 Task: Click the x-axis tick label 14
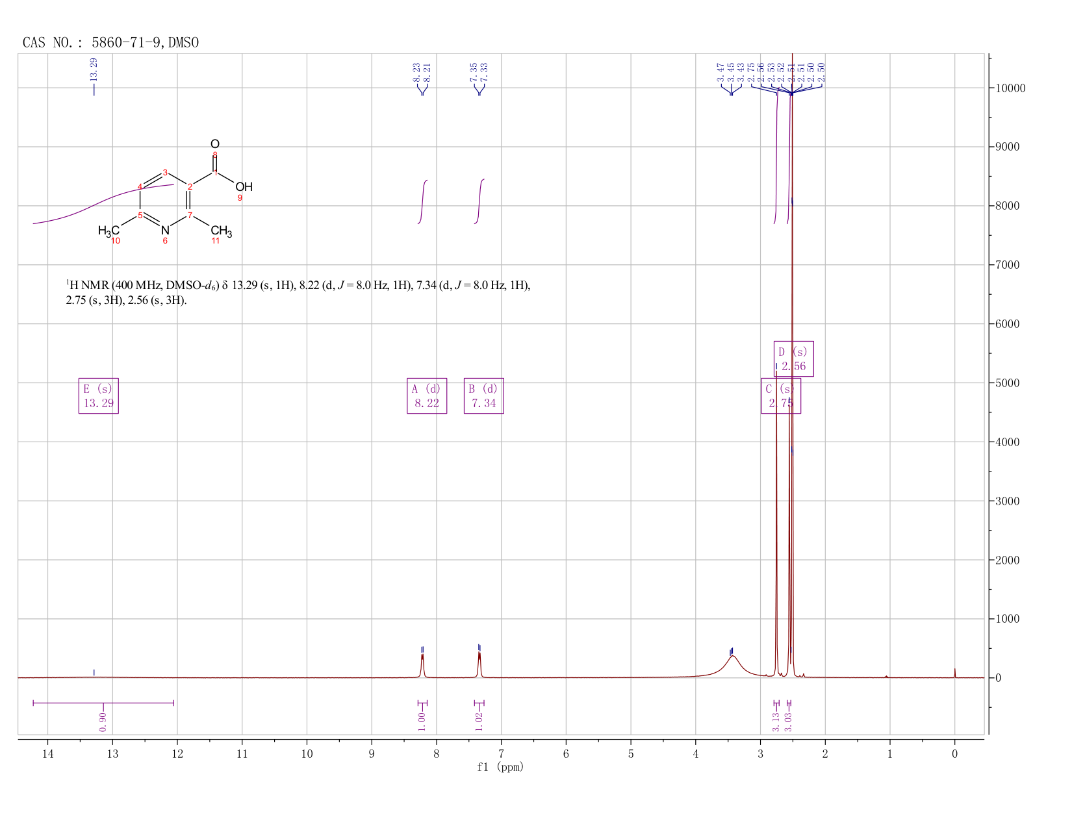(47, 753)
